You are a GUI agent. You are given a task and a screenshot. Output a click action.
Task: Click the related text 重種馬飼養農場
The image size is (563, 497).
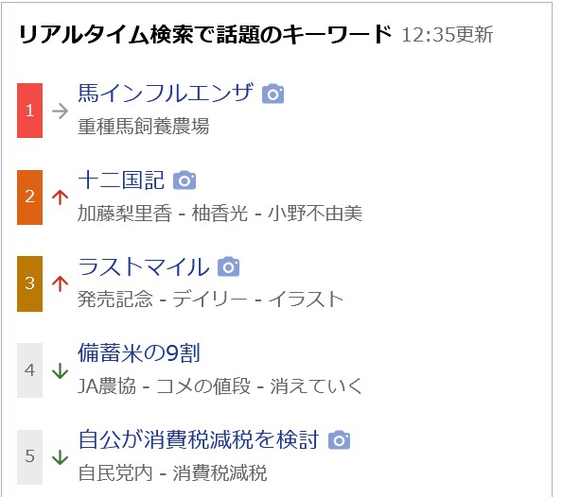tap(143, 127)
